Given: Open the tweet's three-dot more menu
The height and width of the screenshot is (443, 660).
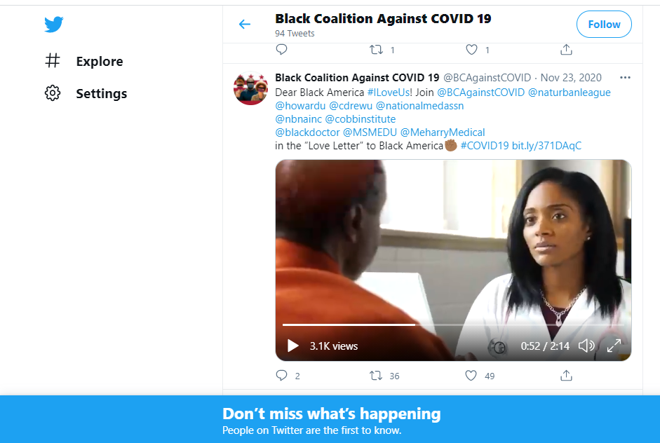Looking at the screenshot, I should coord(625,77).
